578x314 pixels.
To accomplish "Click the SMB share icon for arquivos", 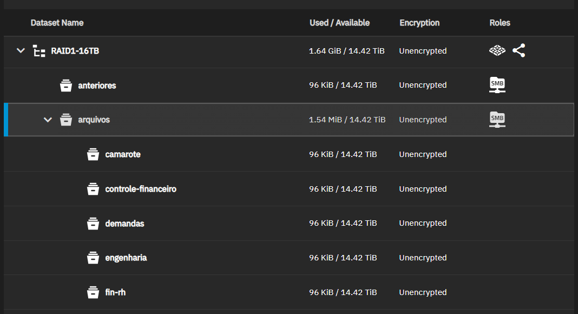I will tap(497, 120).
